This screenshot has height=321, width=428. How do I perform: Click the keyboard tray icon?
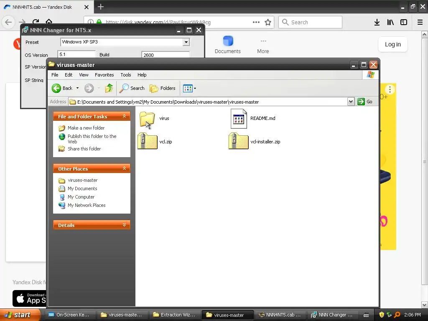click(366, 315)
